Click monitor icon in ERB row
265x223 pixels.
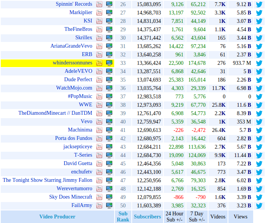coord(109,55)
